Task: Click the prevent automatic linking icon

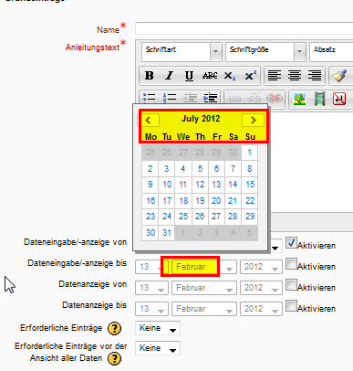Action: coord(275,99)
